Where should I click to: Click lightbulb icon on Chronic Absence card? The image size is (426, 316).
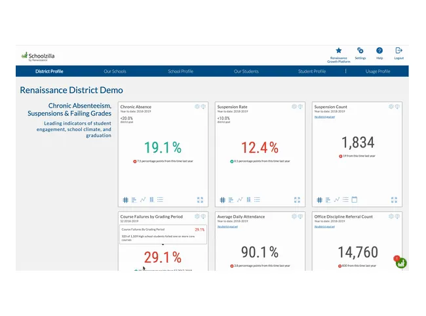(203, 106)
